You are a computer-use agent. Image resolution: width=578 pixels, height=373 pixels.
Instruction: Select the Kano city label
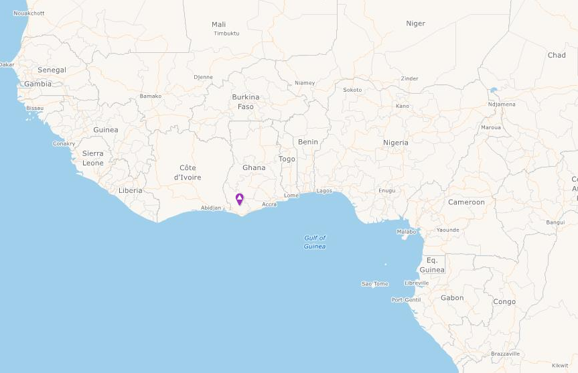pos(403,106)
